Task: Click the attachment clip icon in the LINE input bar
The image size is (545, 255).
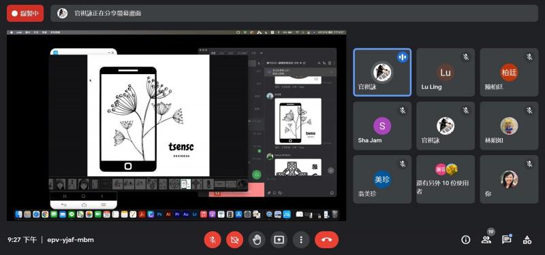Action: coord(269,193)
